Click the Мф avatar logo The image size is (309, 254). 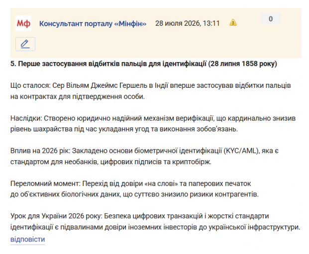(x=23, y=23)
